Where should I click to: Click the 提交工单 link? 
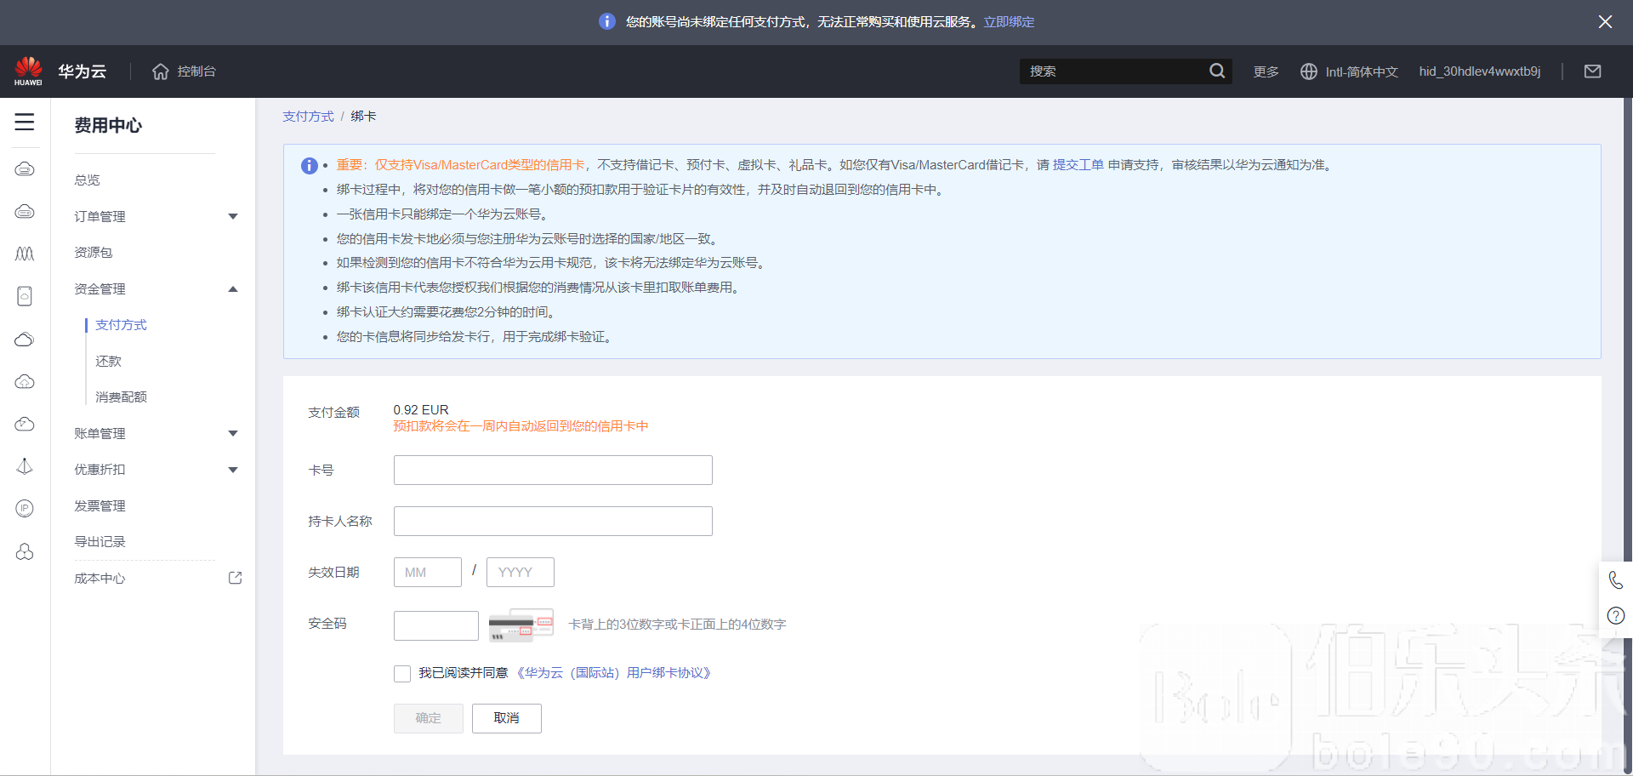click(x=1078, y=165)
